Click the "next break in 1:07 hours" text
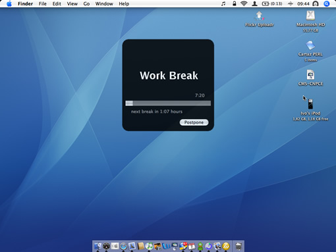This screenshot has width=336, height=252. click(x=157, y=111)
